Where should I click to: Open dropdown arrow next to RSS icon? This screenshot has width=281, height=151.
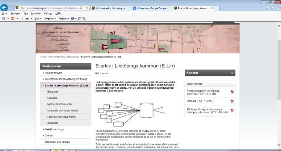[17, 19]
